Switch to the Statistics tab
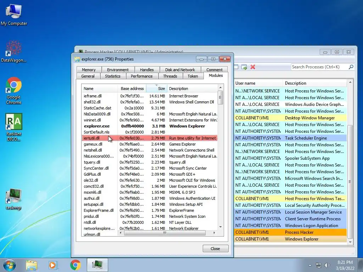 click(x=112, y=76)
